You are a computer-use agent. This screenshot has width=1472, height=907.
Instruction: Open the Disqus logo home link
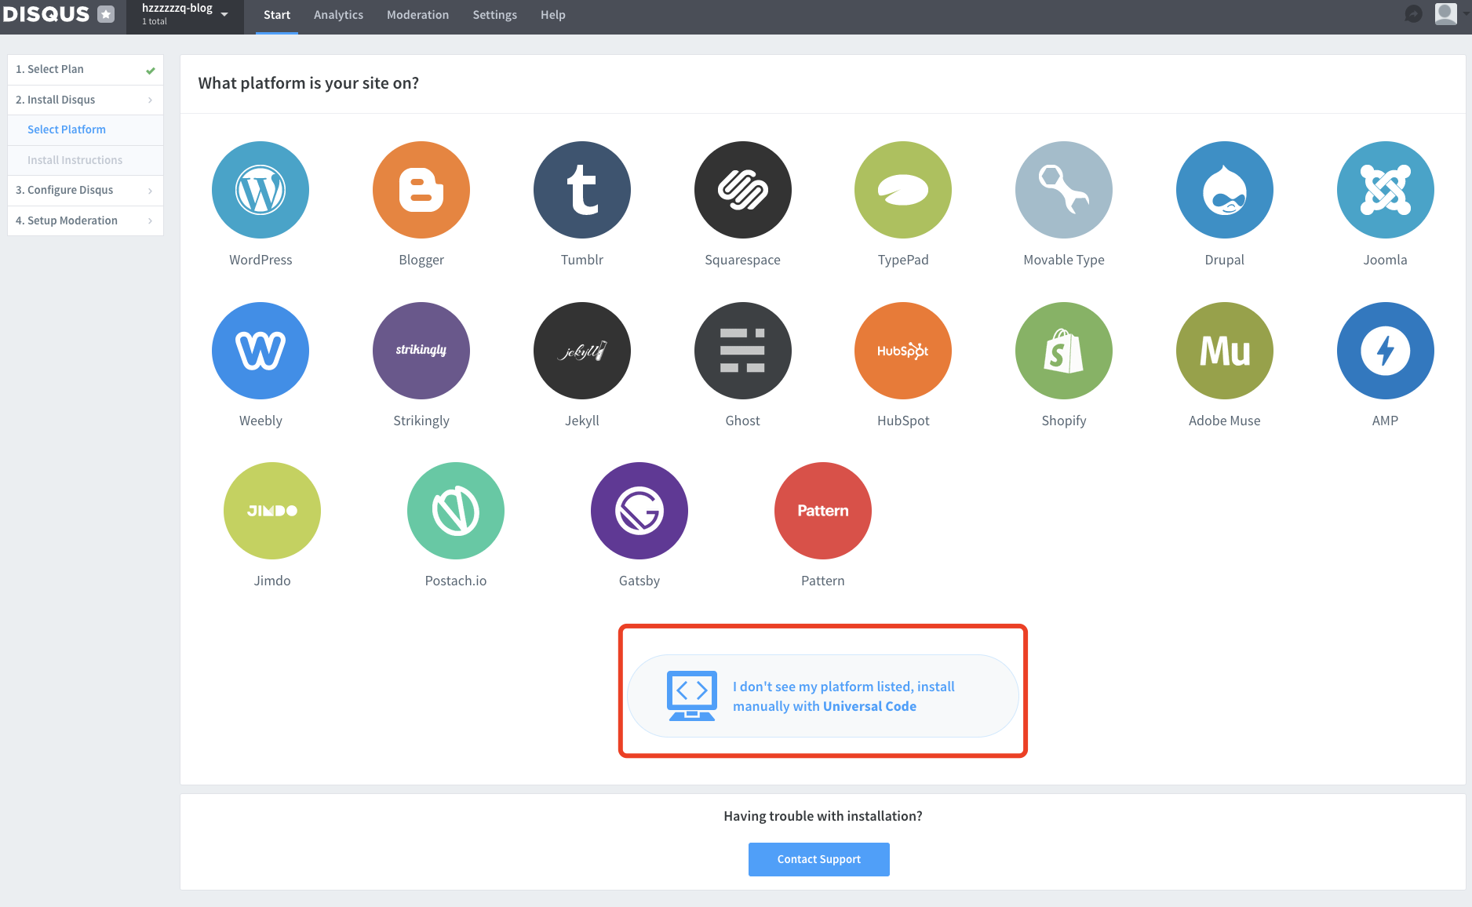coord(46,14)
